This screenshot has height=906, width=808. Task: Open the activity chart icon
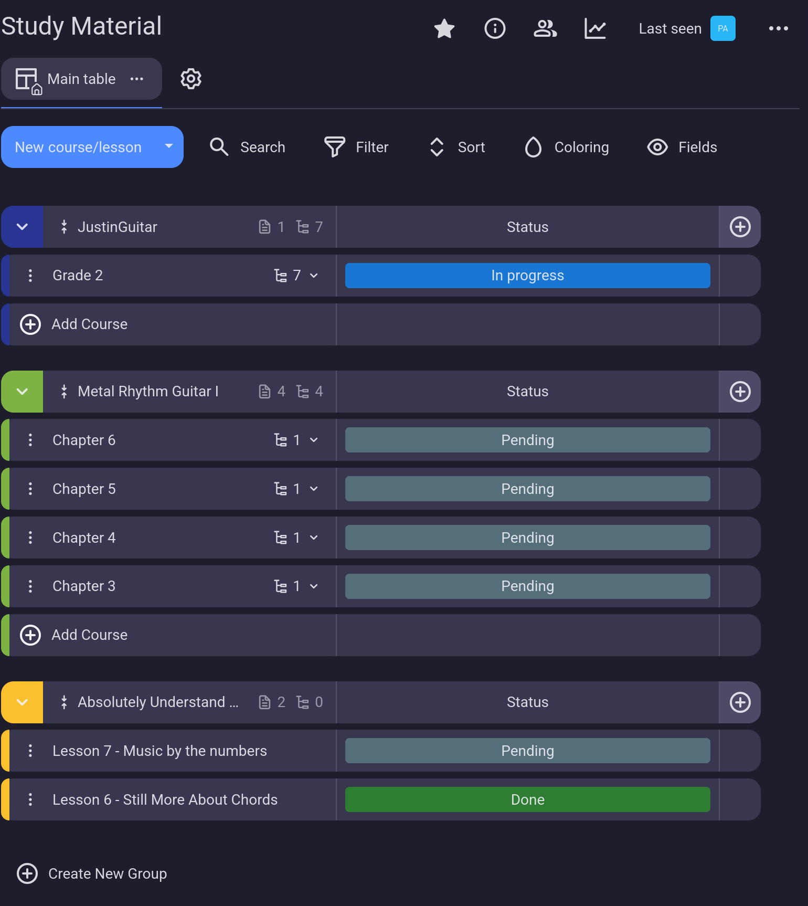coord(595,28)
